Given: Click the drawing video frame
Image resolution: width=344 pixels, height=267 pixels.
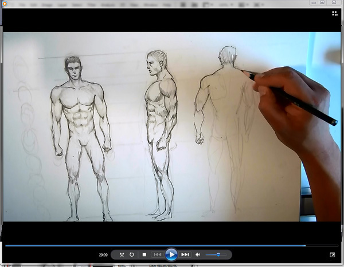Looking at the screenshot, I should coord(172,127).
